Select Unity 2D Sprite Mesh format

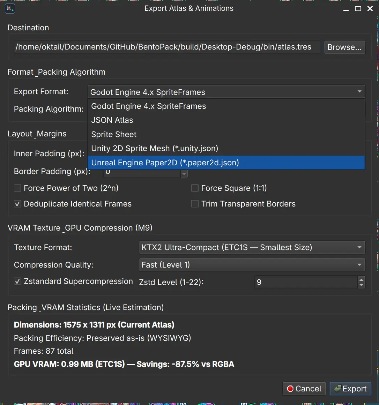click(x=226, y=148)
